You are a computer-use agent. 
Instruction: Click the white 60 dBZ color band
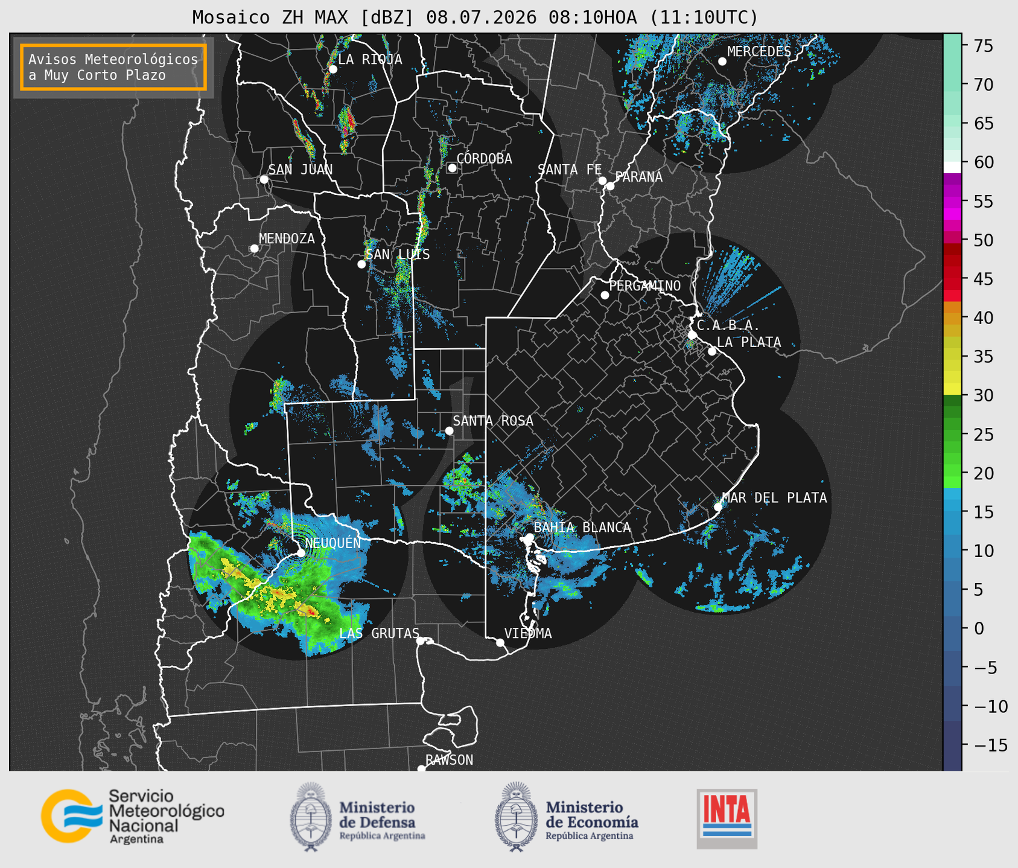[952, 167]
